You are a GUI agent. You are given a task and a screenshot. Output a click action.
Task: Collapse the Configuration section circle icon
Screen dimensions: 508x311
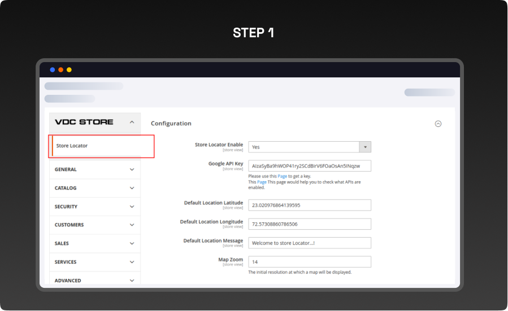tap(438, 124)
